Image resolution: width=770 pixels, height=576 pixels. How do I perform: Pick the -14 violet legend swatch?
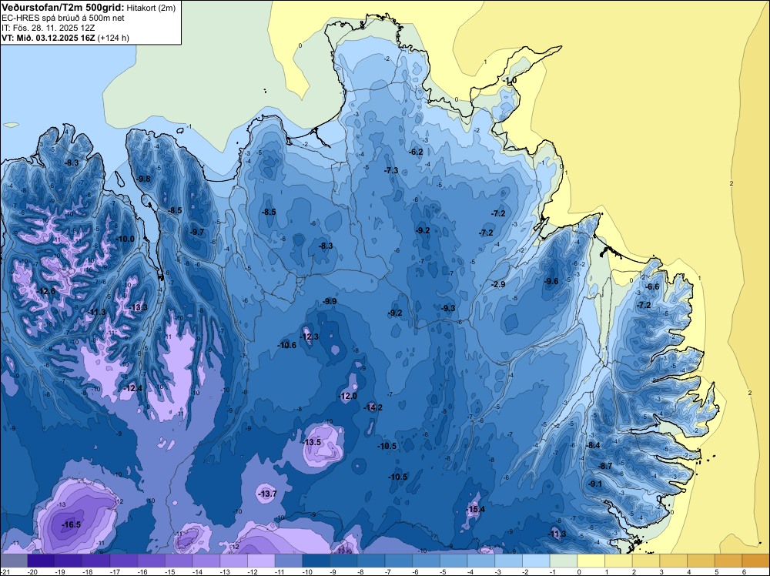[206, 561]
